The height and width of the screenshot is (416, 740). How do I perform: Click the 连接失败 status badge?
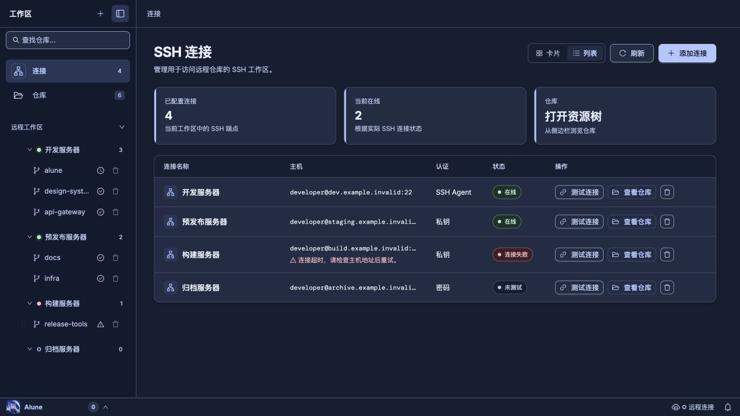point(512,255)
